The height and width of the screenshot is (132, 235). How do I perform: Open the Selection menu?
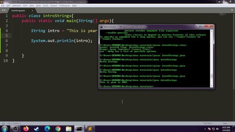pyautogui.click(x=17, y=5)
